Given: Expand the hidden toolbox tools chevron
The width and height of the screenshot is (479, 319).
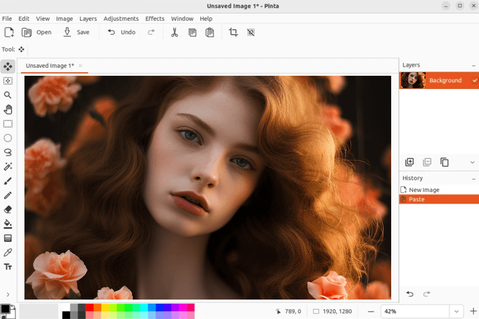Looking at the screenshot, I should point(8,295).
